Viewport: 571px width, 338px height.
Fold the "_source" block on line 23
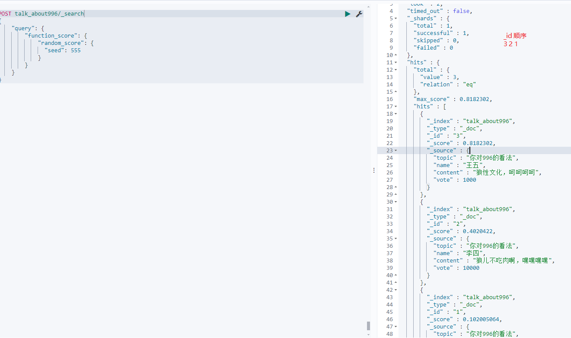tap(396, 151)
